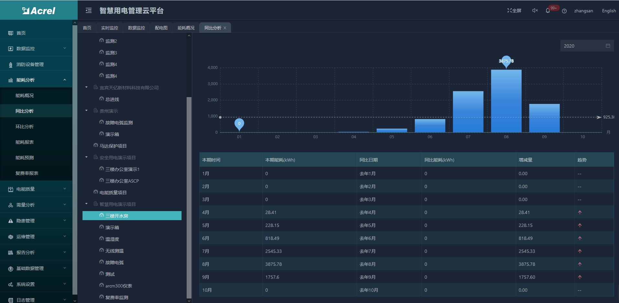The width and height of the screenshot is (619, 303).
Task: Click the 2545.33 value in 7月 row
Action: pyautogui.click(x=273, y=251)
